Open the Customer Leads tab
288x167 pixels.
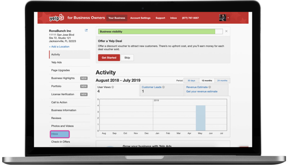pyautogui.click(x=162, y=90)
